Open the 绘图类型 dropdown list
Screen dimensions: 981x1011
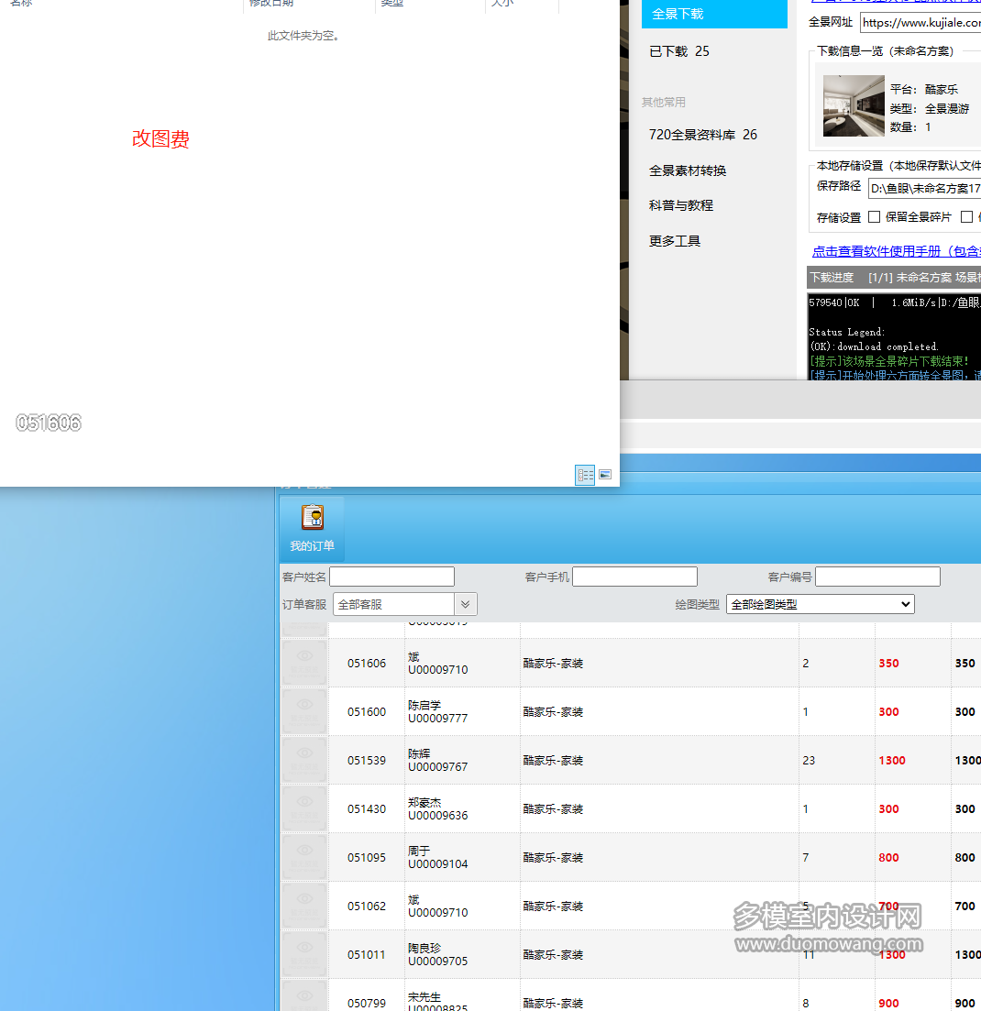(x=820, y=604)
